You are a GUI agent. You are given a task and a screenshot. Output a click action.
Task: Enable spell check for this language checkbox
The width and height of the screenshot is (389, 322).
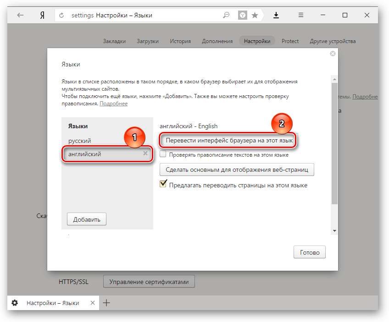[163, 154]
